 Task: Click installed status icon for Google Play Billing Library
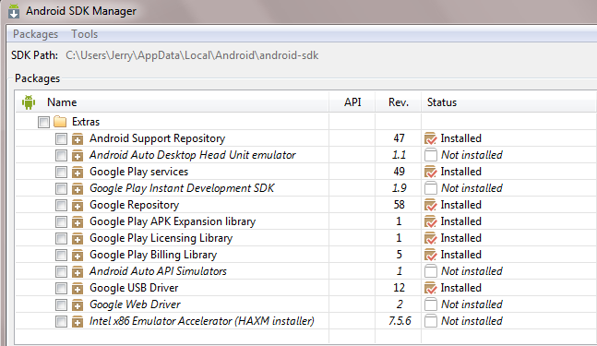(x=431, y=255)
